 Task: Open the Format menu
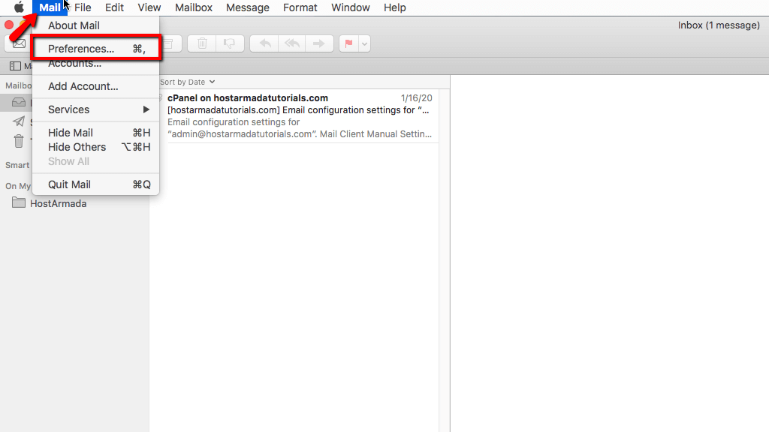[x=300, y=7]
